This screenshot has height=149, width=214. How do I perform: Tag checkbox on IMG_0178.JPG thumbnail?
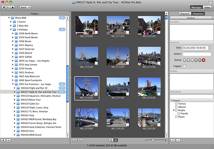point(159,94)
